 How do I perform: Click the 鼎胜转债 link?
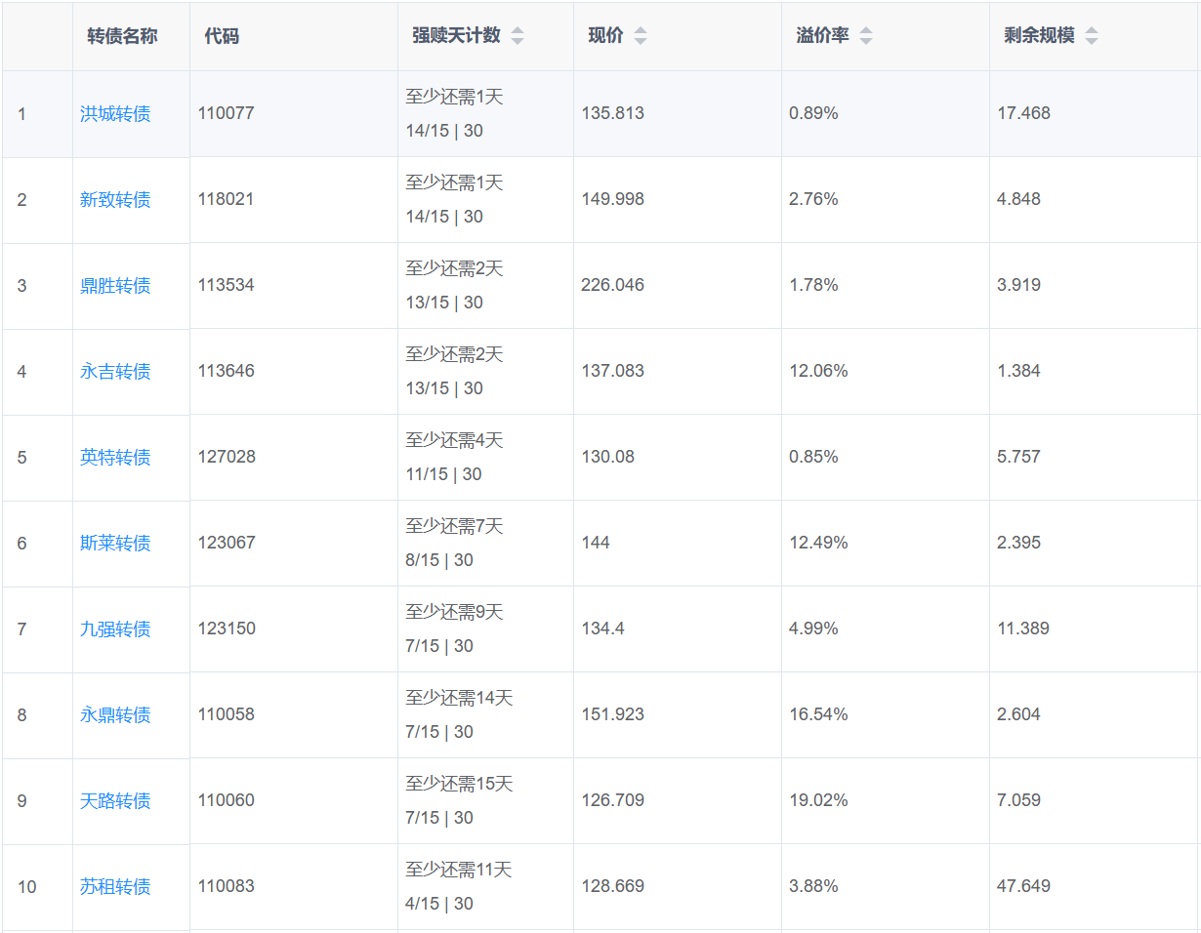pos(115,286)
